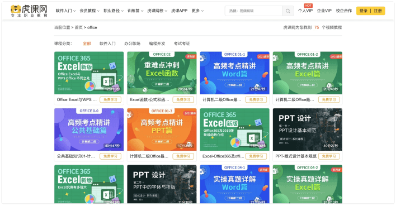The width and height of the screenshot is (396, 206).
Task: Click 免费学习 for Excel函数-公式和函 course
Action: click(x=183, y=99)
